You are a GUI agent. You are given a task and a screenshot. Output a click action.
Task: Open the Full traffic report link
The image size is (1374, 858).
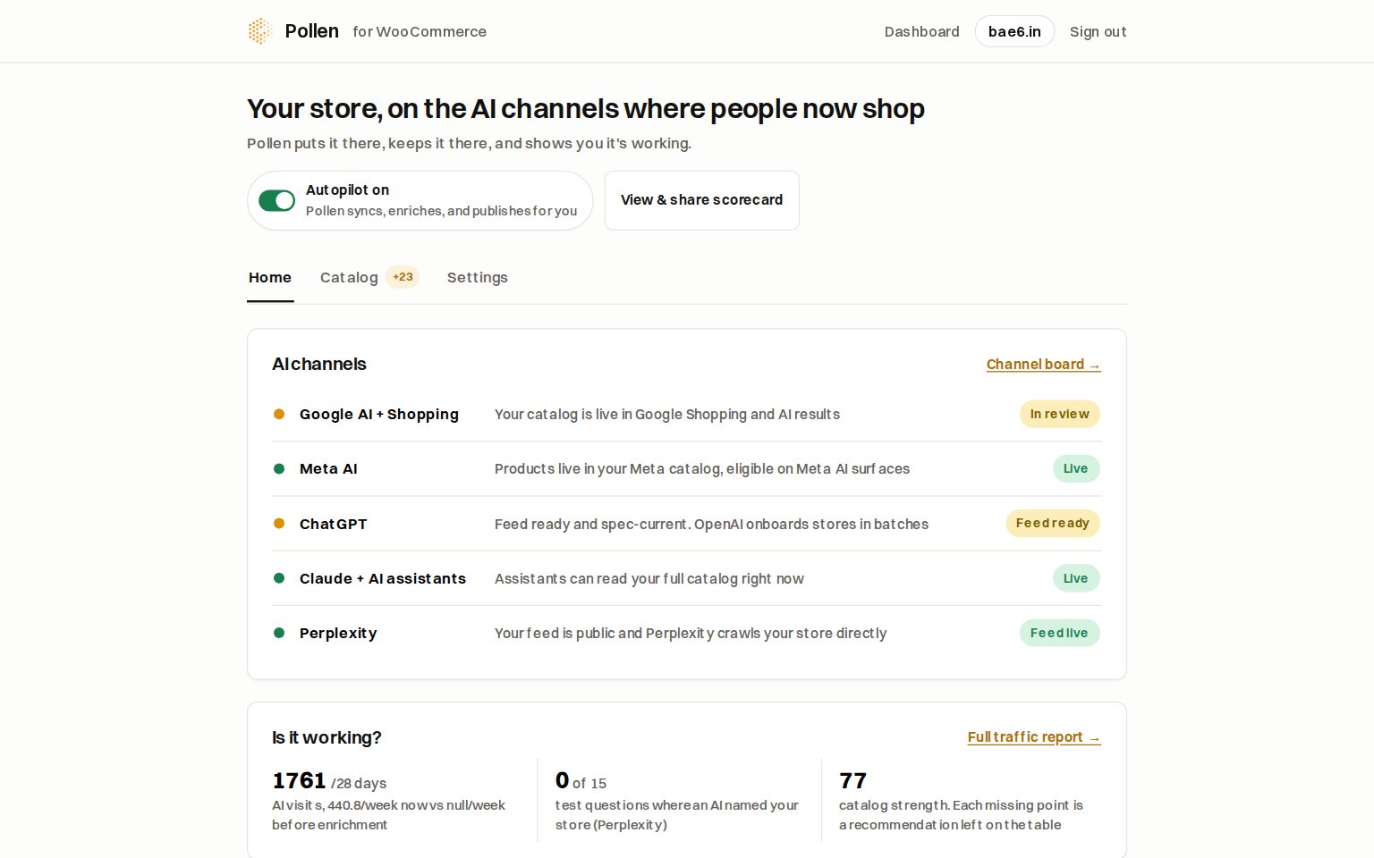[x=1034, y=737]
